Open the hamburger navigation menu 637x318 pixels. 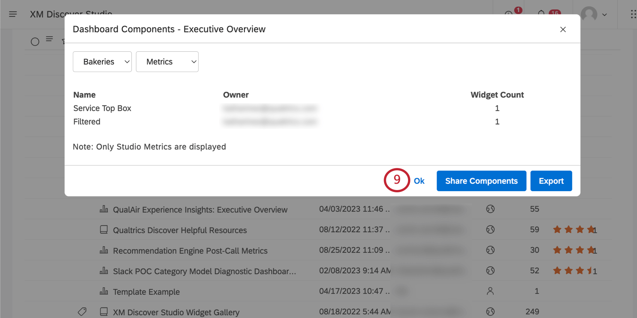point(13,14)
